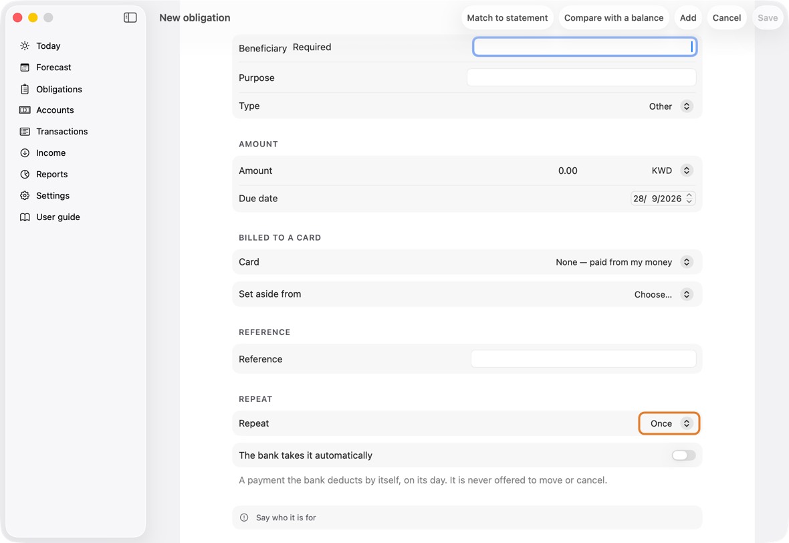This screenshot has height=543, width=789.
Task: Open Transactions via its list icon
Action: click(25, 131)
